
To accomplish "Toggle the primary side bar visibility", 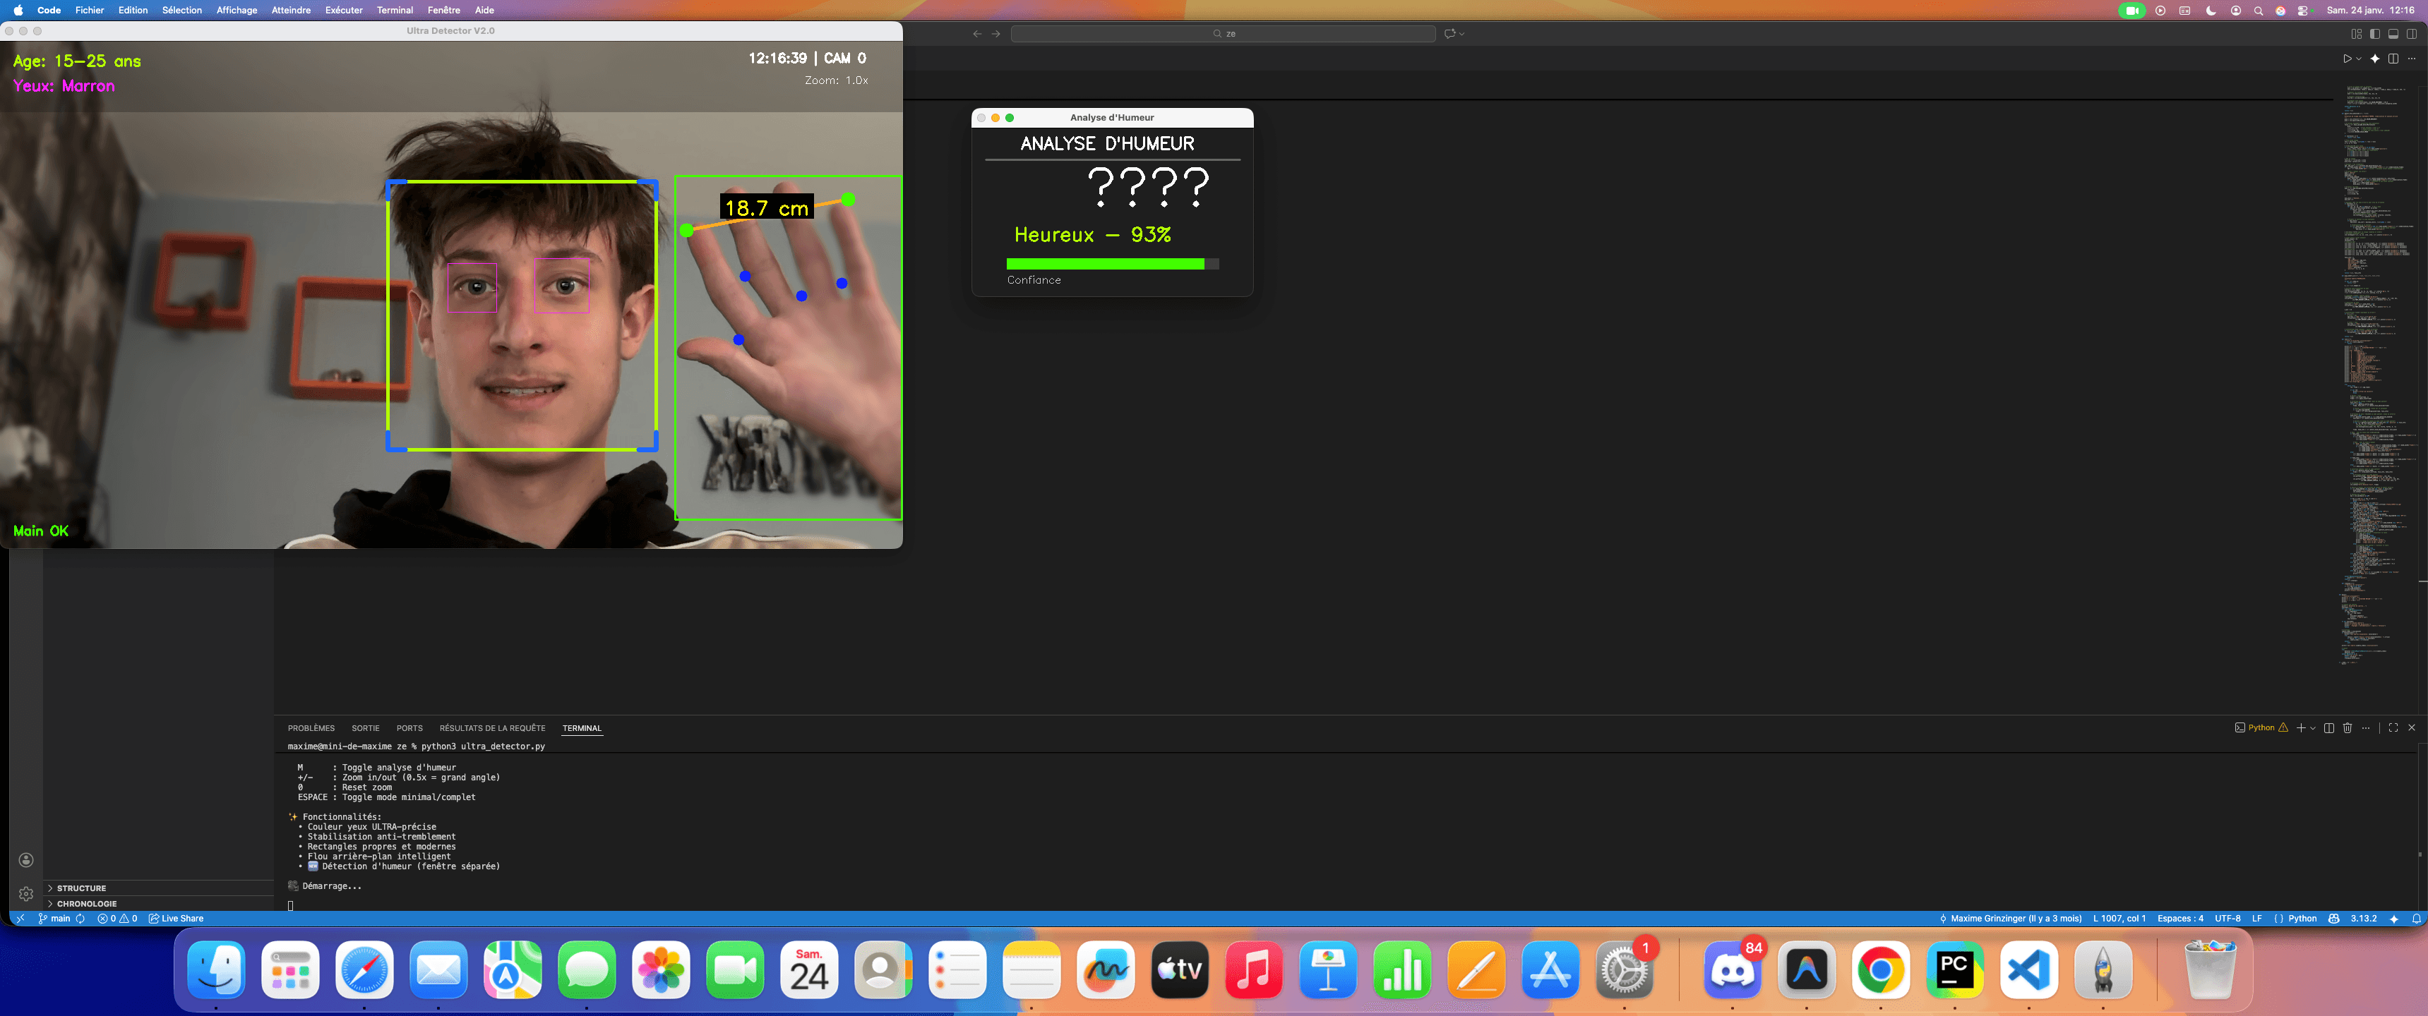I will 2374,34.
